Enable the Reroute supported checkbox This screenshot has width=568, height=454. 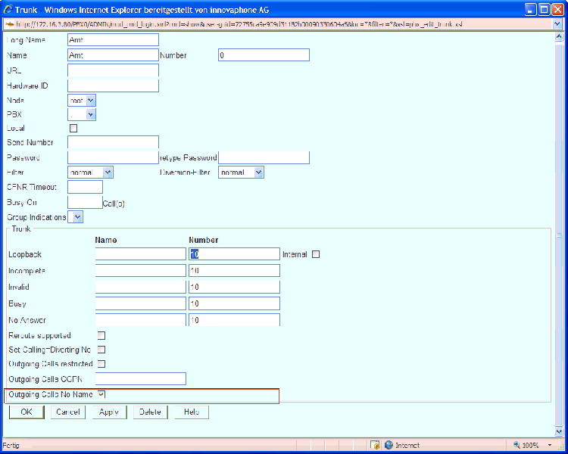(101, 335)
